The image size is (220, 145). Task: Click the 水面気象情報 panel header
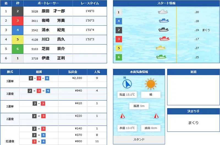click(x=139, y=72)
